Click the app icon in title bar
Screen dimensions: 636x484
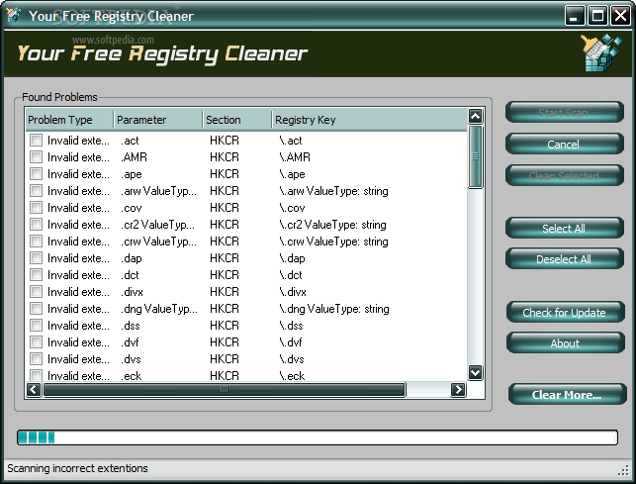click(14, 16)
